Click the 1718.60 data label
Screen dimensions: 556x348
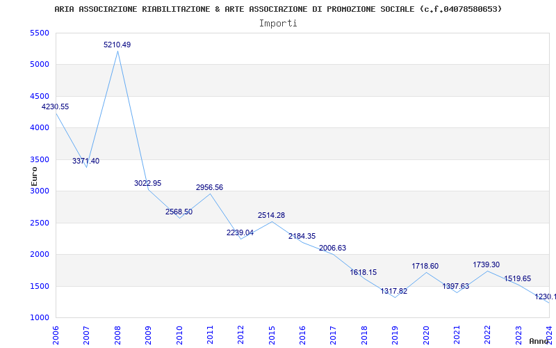[425, 267]
